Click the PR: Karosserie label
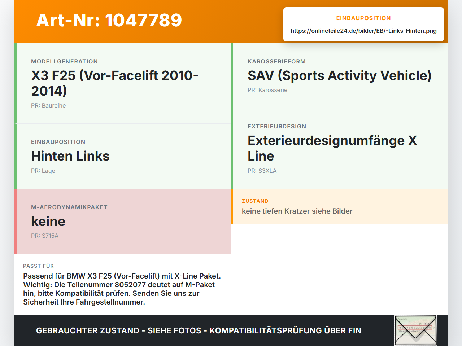The width and height of the screenshot is (462, 346). click(267, 90)
